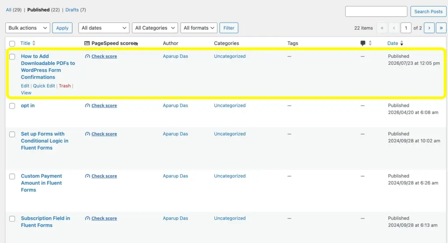Show Published posts filter

pos(38,10)
